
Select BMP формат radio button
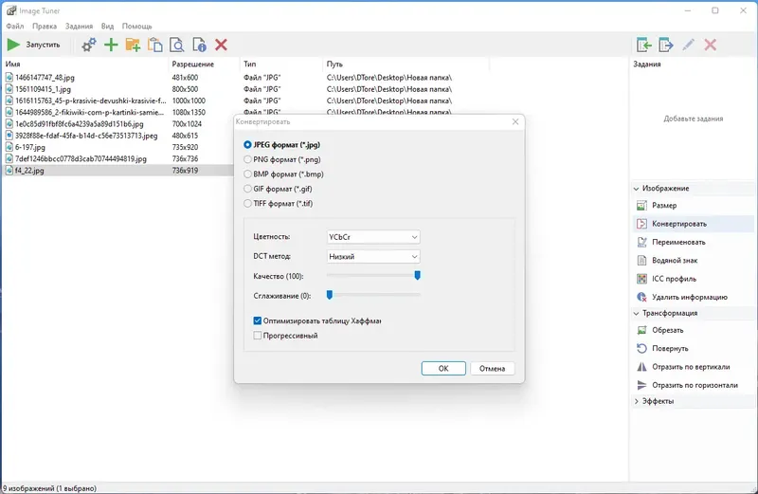coord(247,174)
